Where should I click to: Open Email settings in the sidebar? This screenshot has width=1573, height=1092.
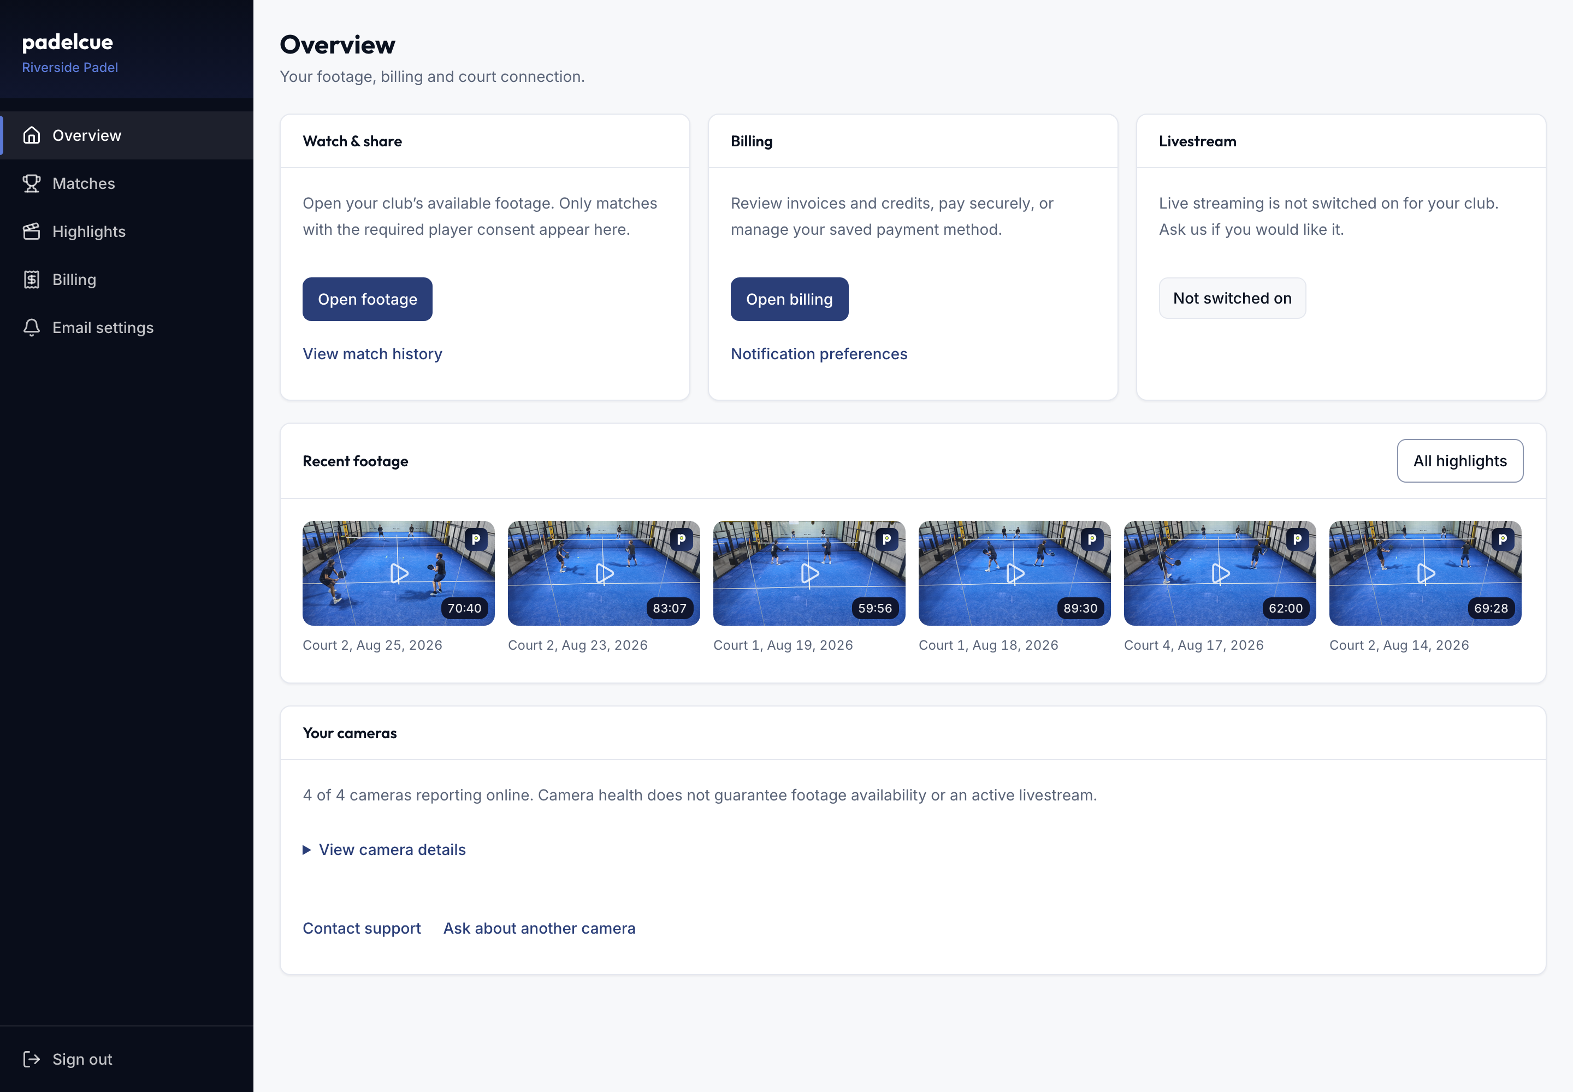point(127,328)
